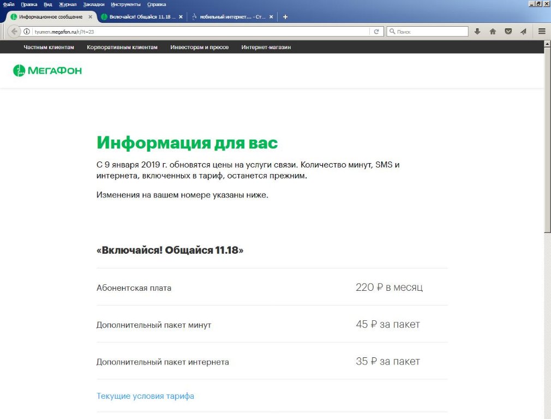The height and width of the screenshot is (419, 551).
Task: Reload the page with the refresh icon
Action: click(376, 32)
